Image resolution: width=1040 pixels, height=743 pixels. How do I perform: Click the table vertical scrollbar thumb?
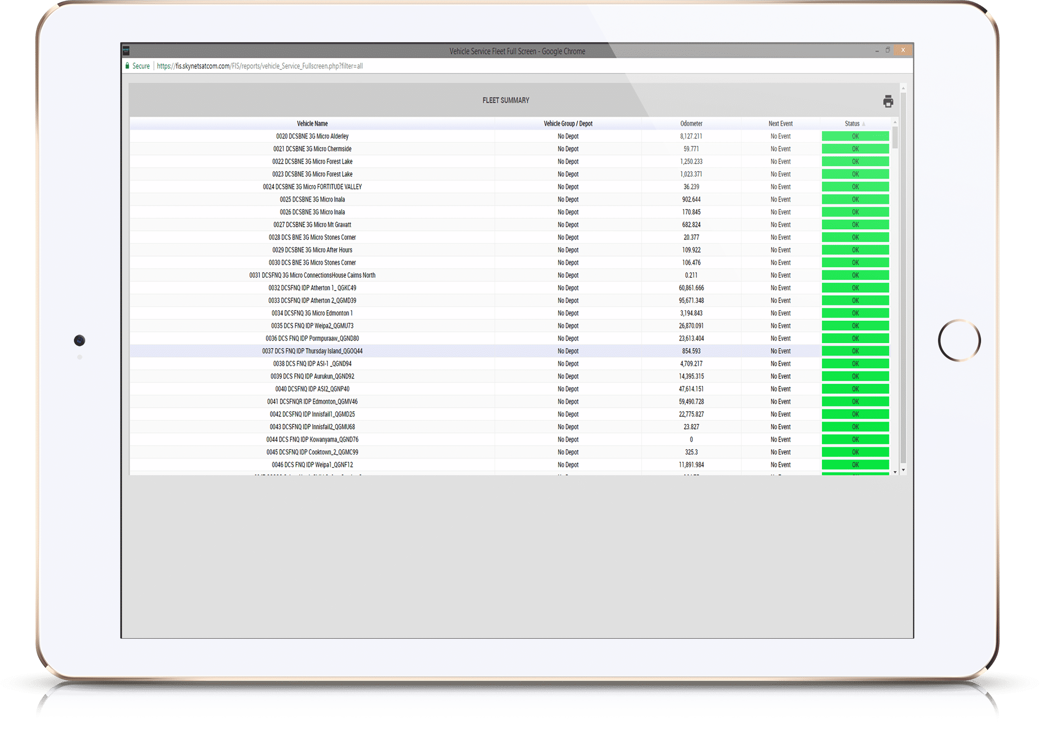pos(895,137)
